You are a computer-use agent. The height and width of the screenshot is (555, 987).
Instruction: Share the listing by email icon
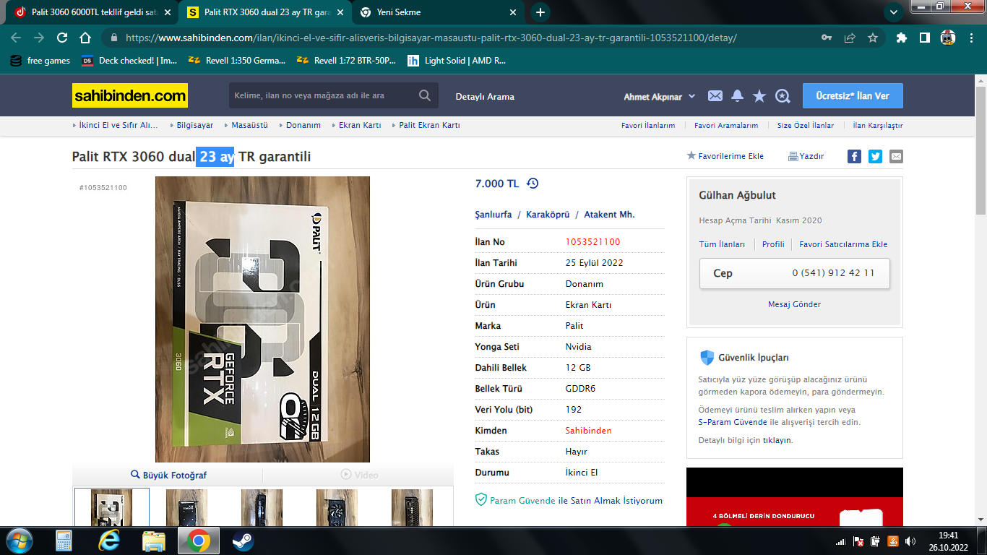896,156
